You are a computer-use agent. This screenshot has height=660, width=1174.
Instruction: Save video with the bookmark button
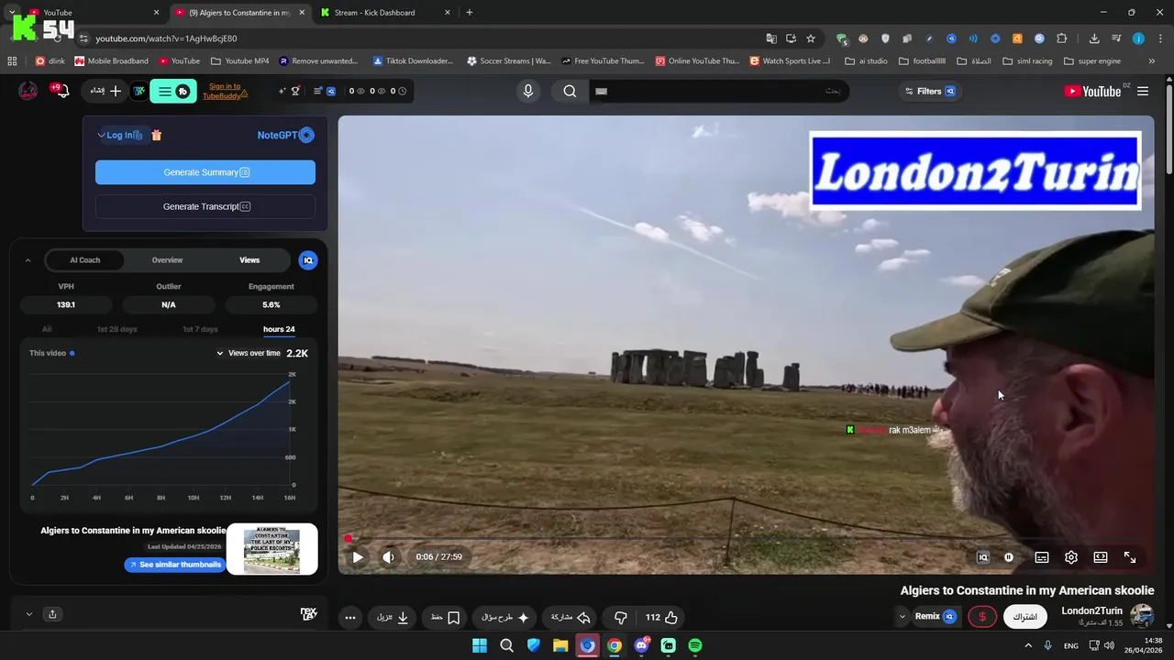pyautogui.click(x=445, y=618)
